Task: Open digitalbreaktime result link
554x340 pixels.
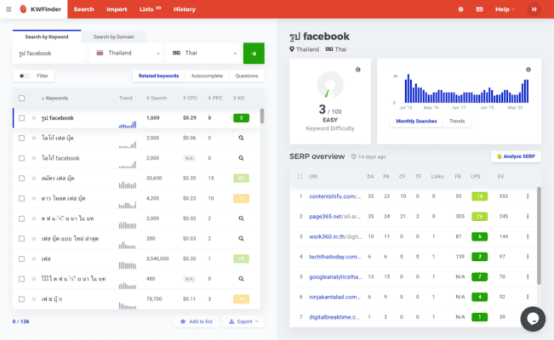Action: point(334,317)
